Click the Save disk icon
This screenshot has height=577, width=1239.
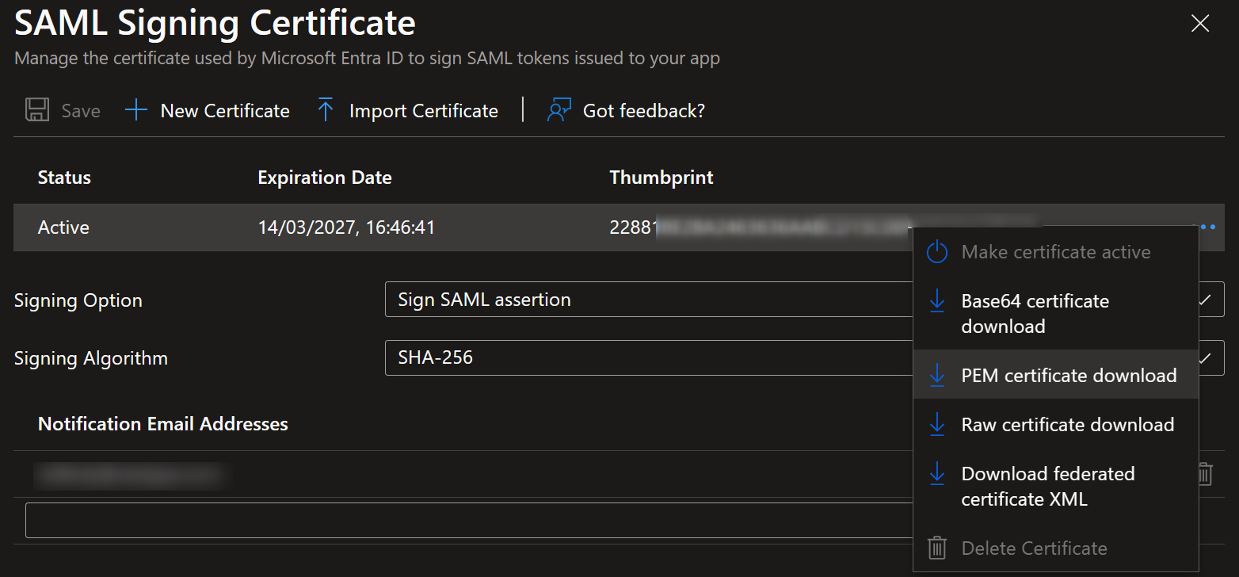point(37,110)
